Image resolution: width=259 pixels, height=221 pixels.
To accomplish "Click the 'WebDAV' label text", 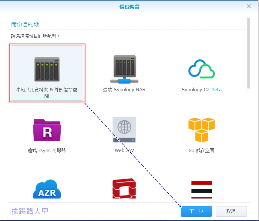I will (124, 150).
